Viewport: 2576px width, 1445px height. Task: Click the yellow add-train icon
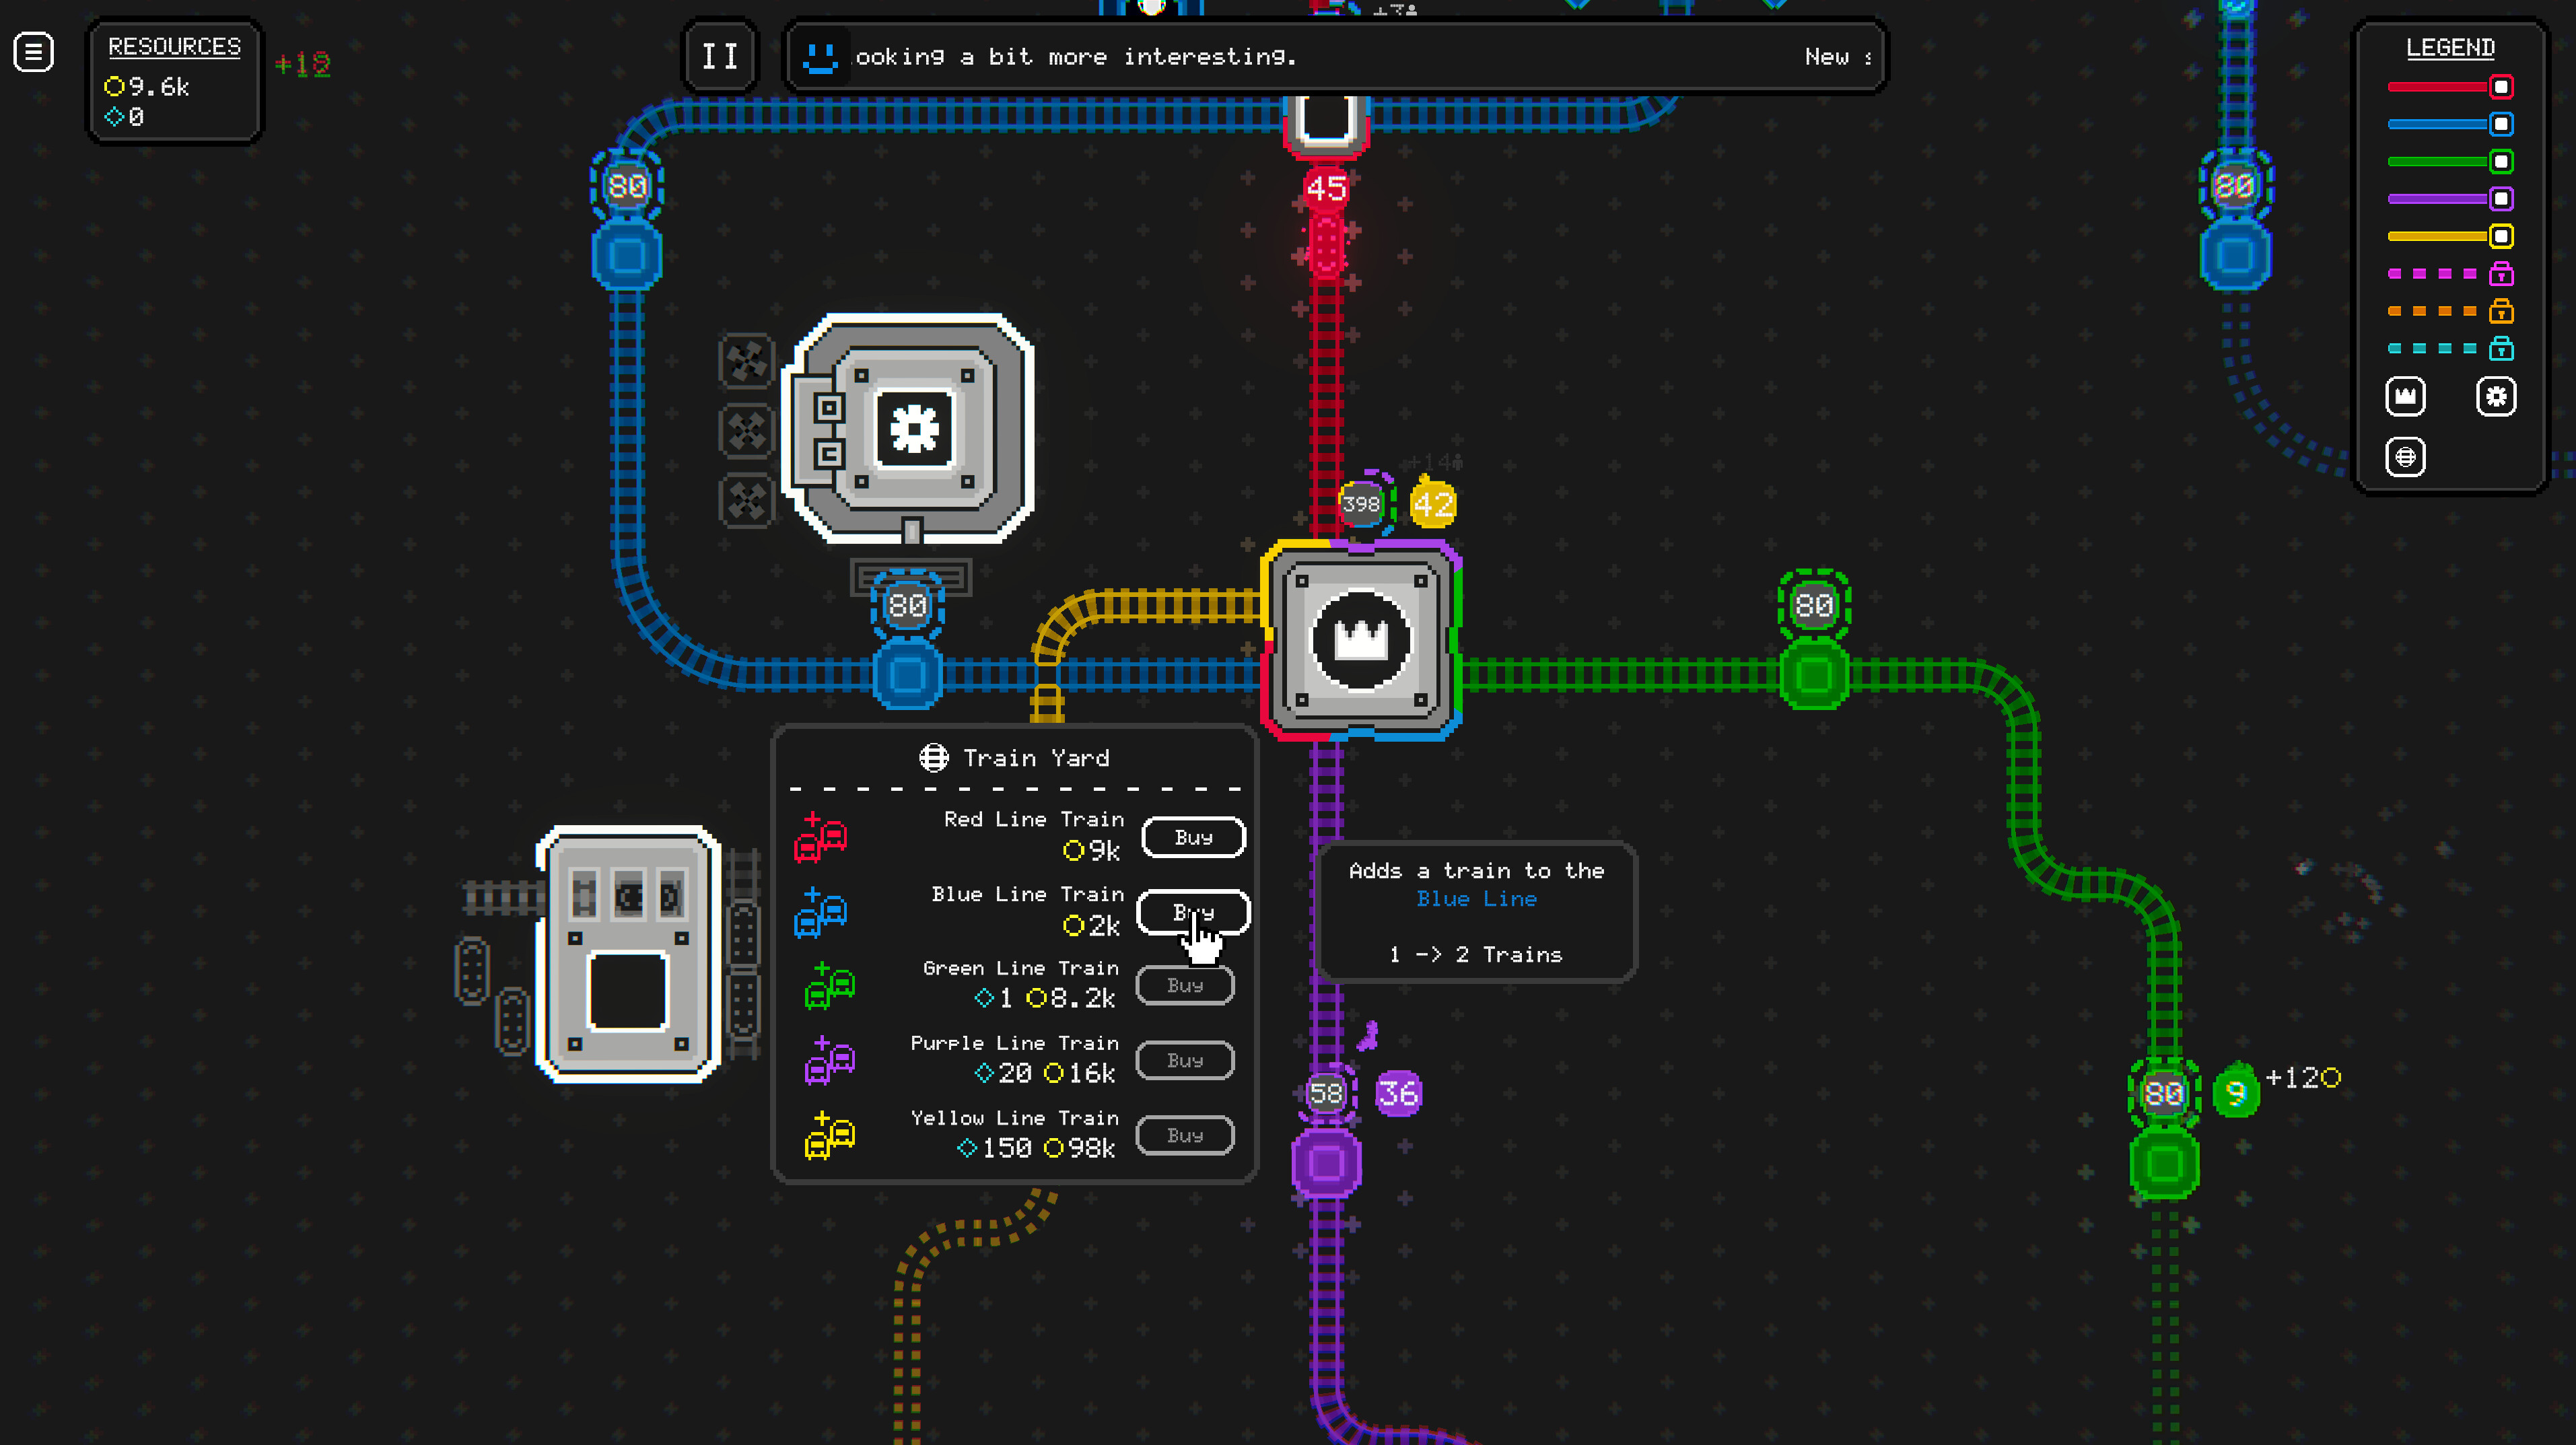(829, 1135)
